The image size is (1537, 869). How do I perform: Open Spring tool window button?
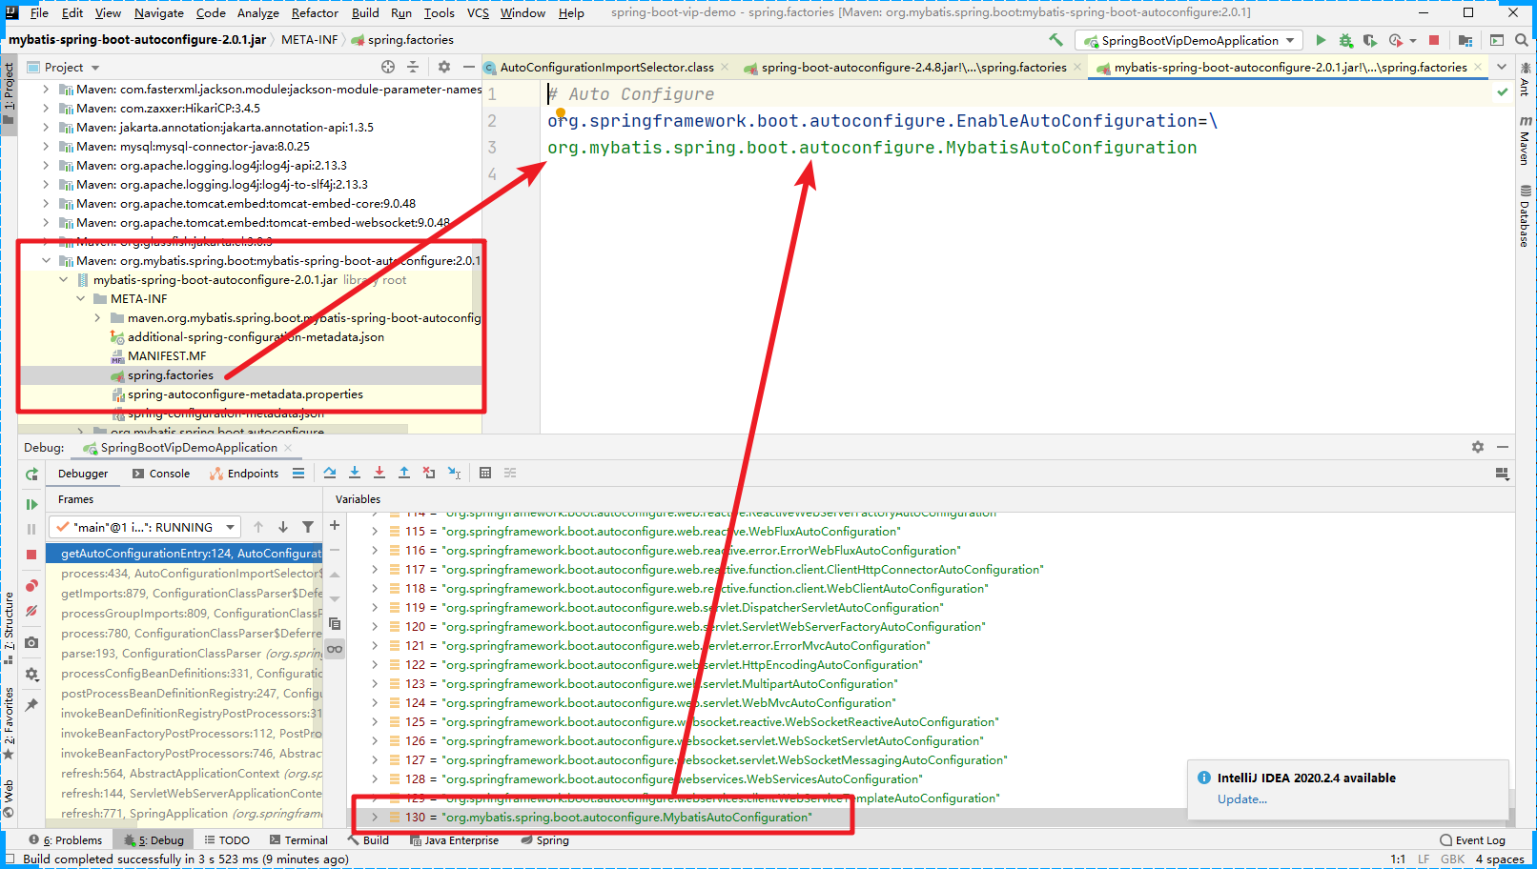coord(544,840)
